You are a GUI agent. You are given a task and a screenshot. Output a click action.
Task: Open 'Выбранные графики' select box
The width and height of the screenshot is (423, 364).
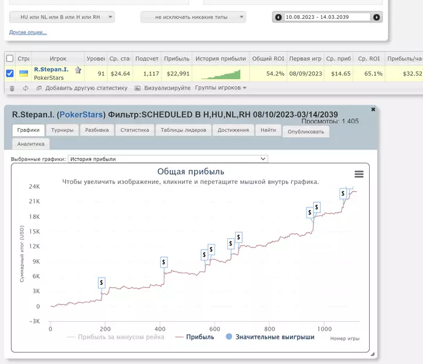tap(168, 159)
